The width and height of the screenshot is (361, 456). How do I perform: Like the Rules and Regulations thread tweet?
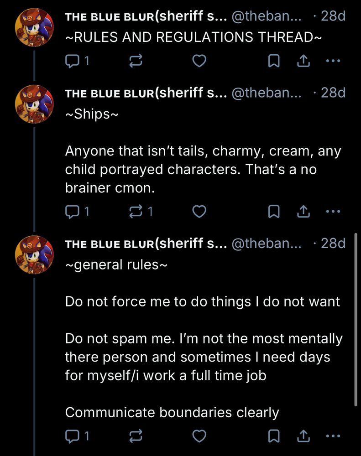coord(198,61)
